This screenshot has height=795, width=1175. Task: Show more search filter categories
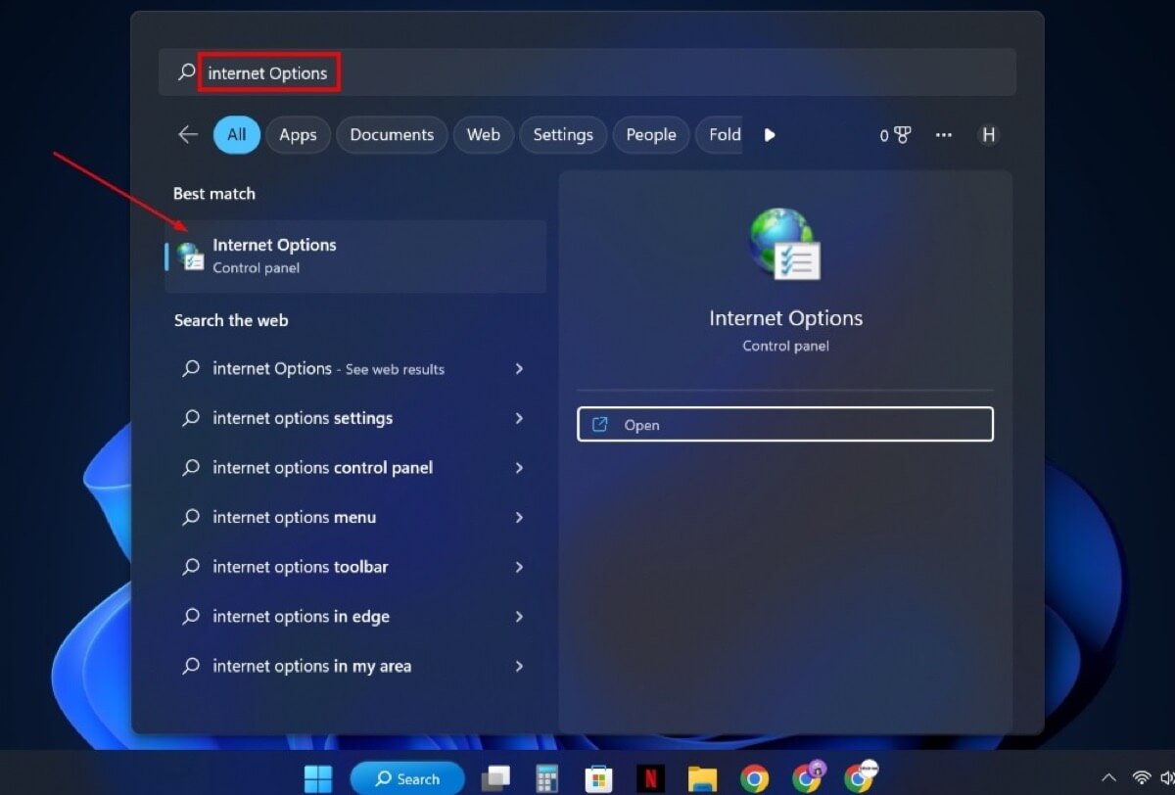click(770, 135)
